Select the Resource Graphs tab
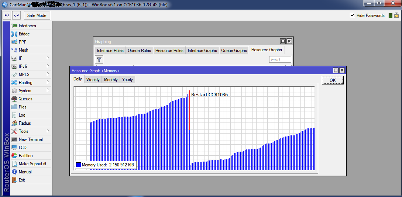This screenshot has width=402, height=197. click(x=267, y=50)
